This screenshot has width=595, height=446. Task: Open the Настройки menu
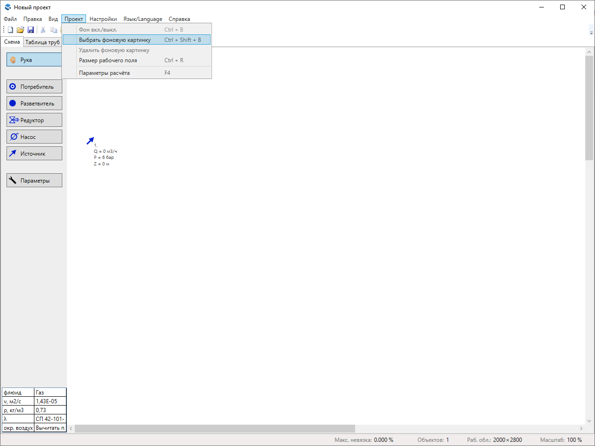coord(103,19)
